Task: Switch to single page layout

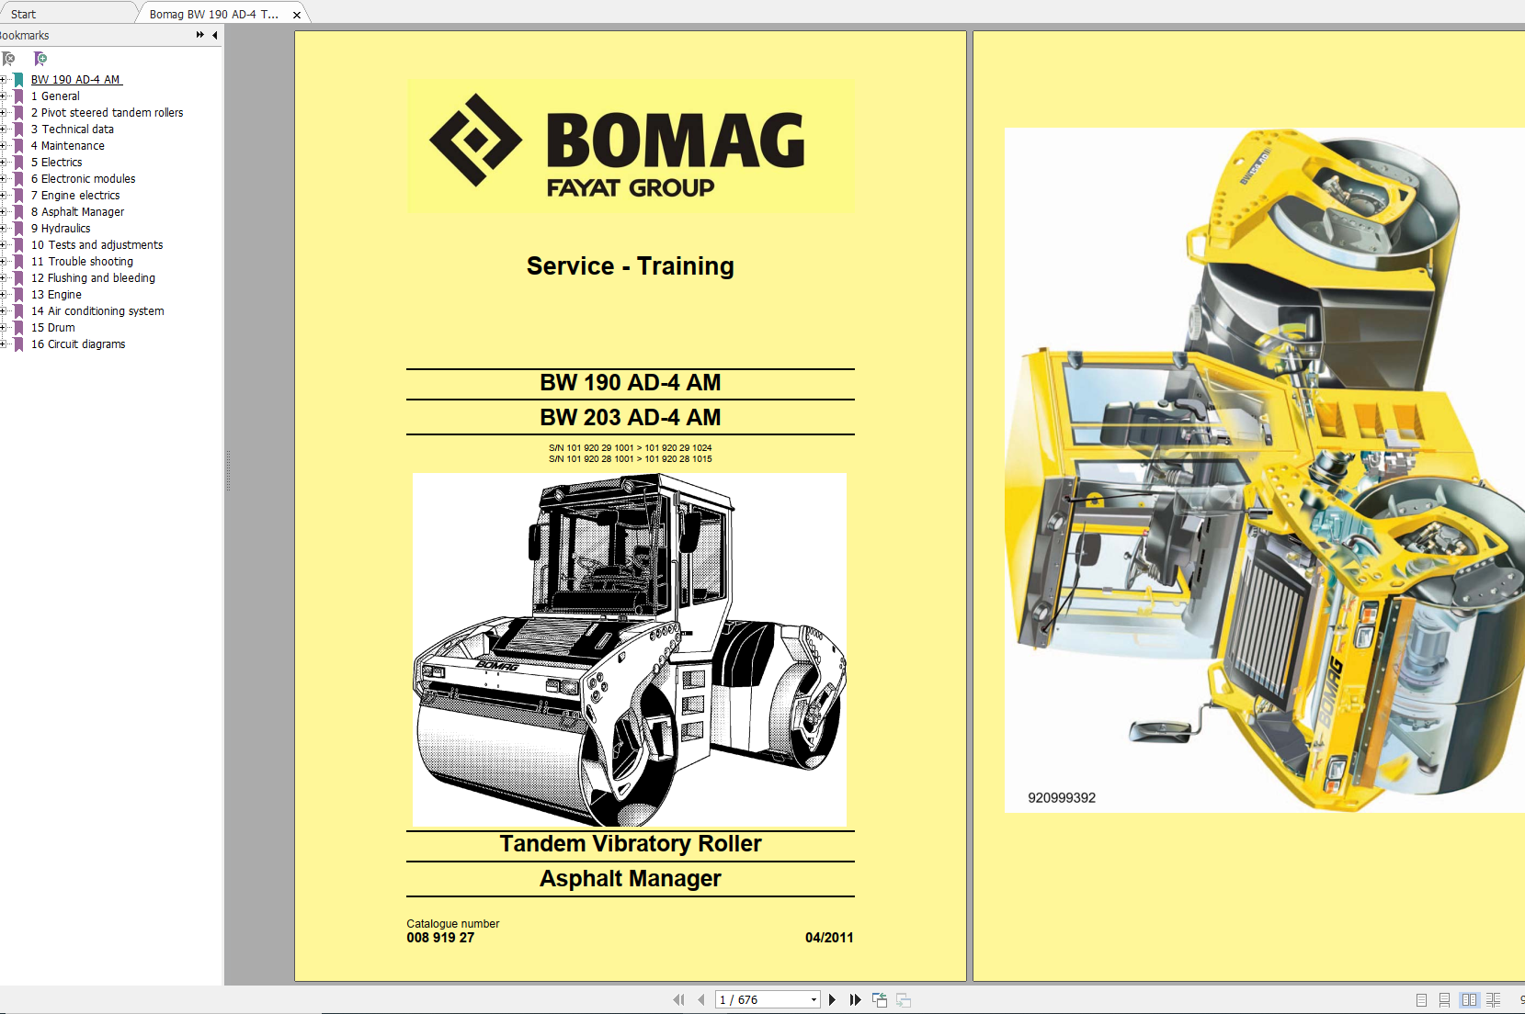Action: point(1421,999)
